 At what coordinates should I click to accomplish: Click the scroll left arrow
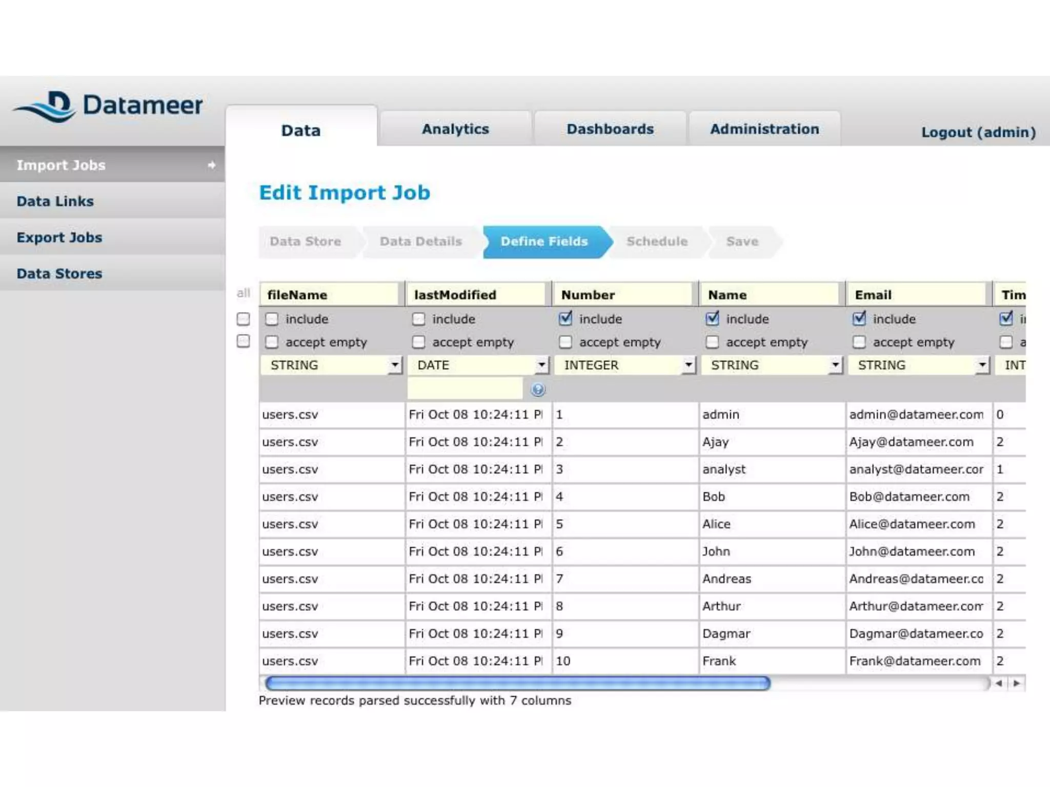999,683
